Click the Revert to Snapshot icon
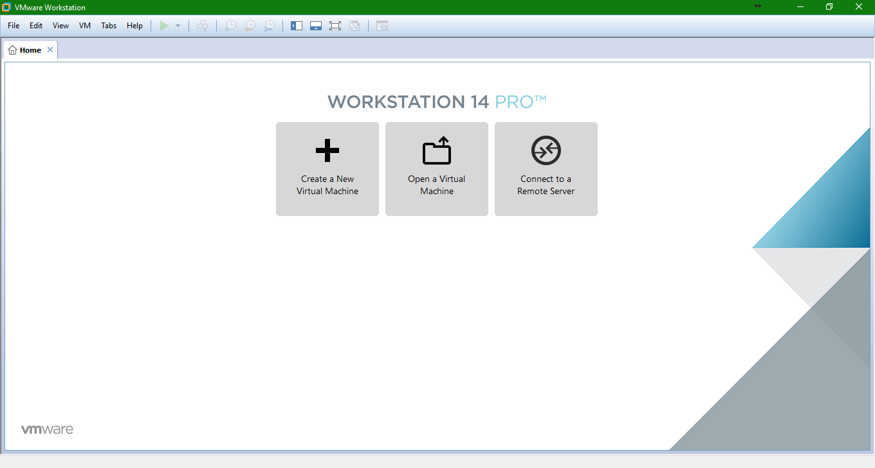Image resolution: width=875 pixels, height=468 pixels. [x=249, y=26]
